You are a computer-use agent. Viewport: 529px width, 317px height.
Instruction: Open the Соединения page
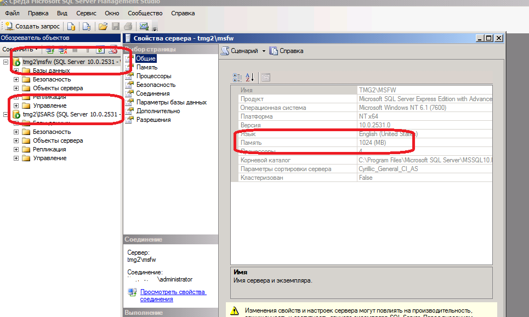tap(153, 93)
